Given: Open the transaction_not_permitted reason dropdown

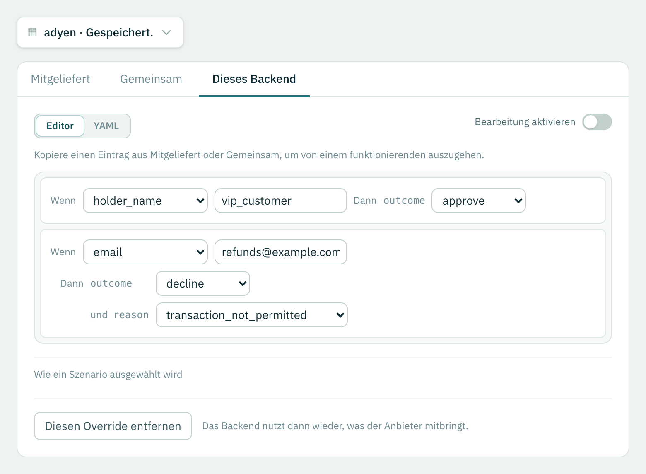Looking at the screenshot, I should point(252,315).
